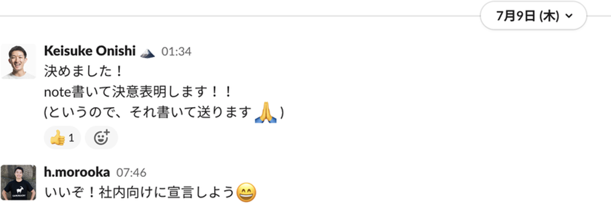Click the chevron arrow beside 7月9日 (木)

569,17
